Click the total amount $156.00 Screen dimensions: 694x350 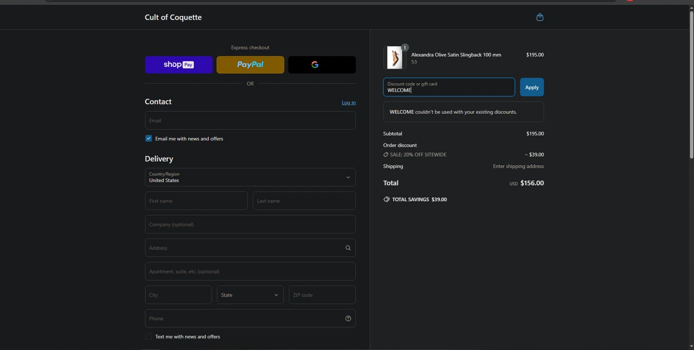[x=532, y=183]
